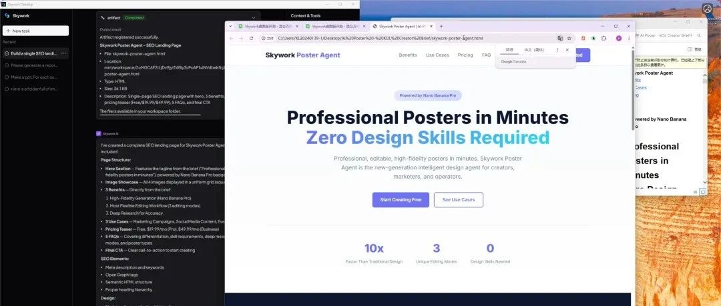This screenshot has height=306, width=721.
Task: Toggle the 预览 checkbox in background window
Action: pyautogui.click(x=694, y=49)
